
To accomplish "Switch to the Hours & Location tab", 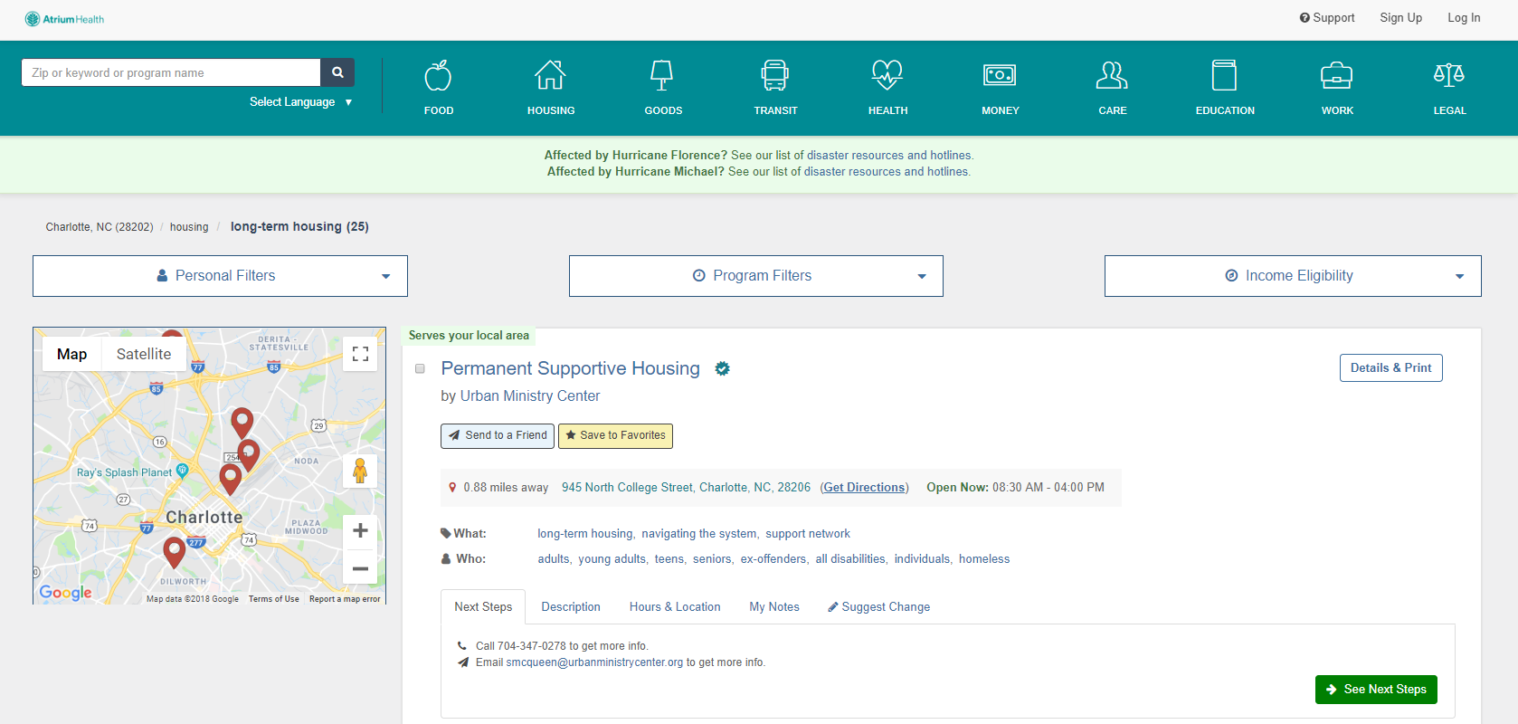I will (675, 607).
